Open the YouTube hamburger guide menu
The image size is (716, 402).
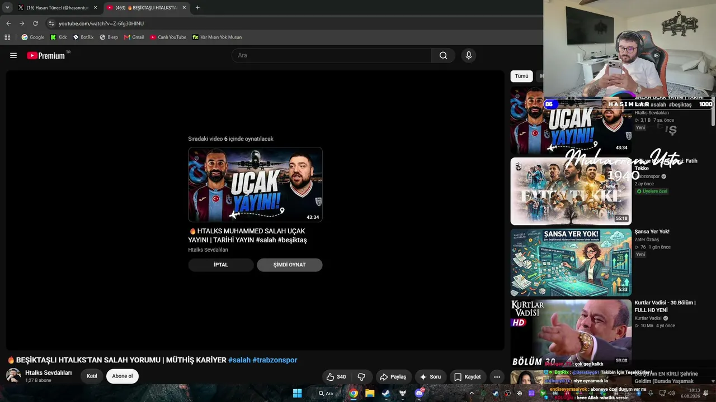coord(13,55)
